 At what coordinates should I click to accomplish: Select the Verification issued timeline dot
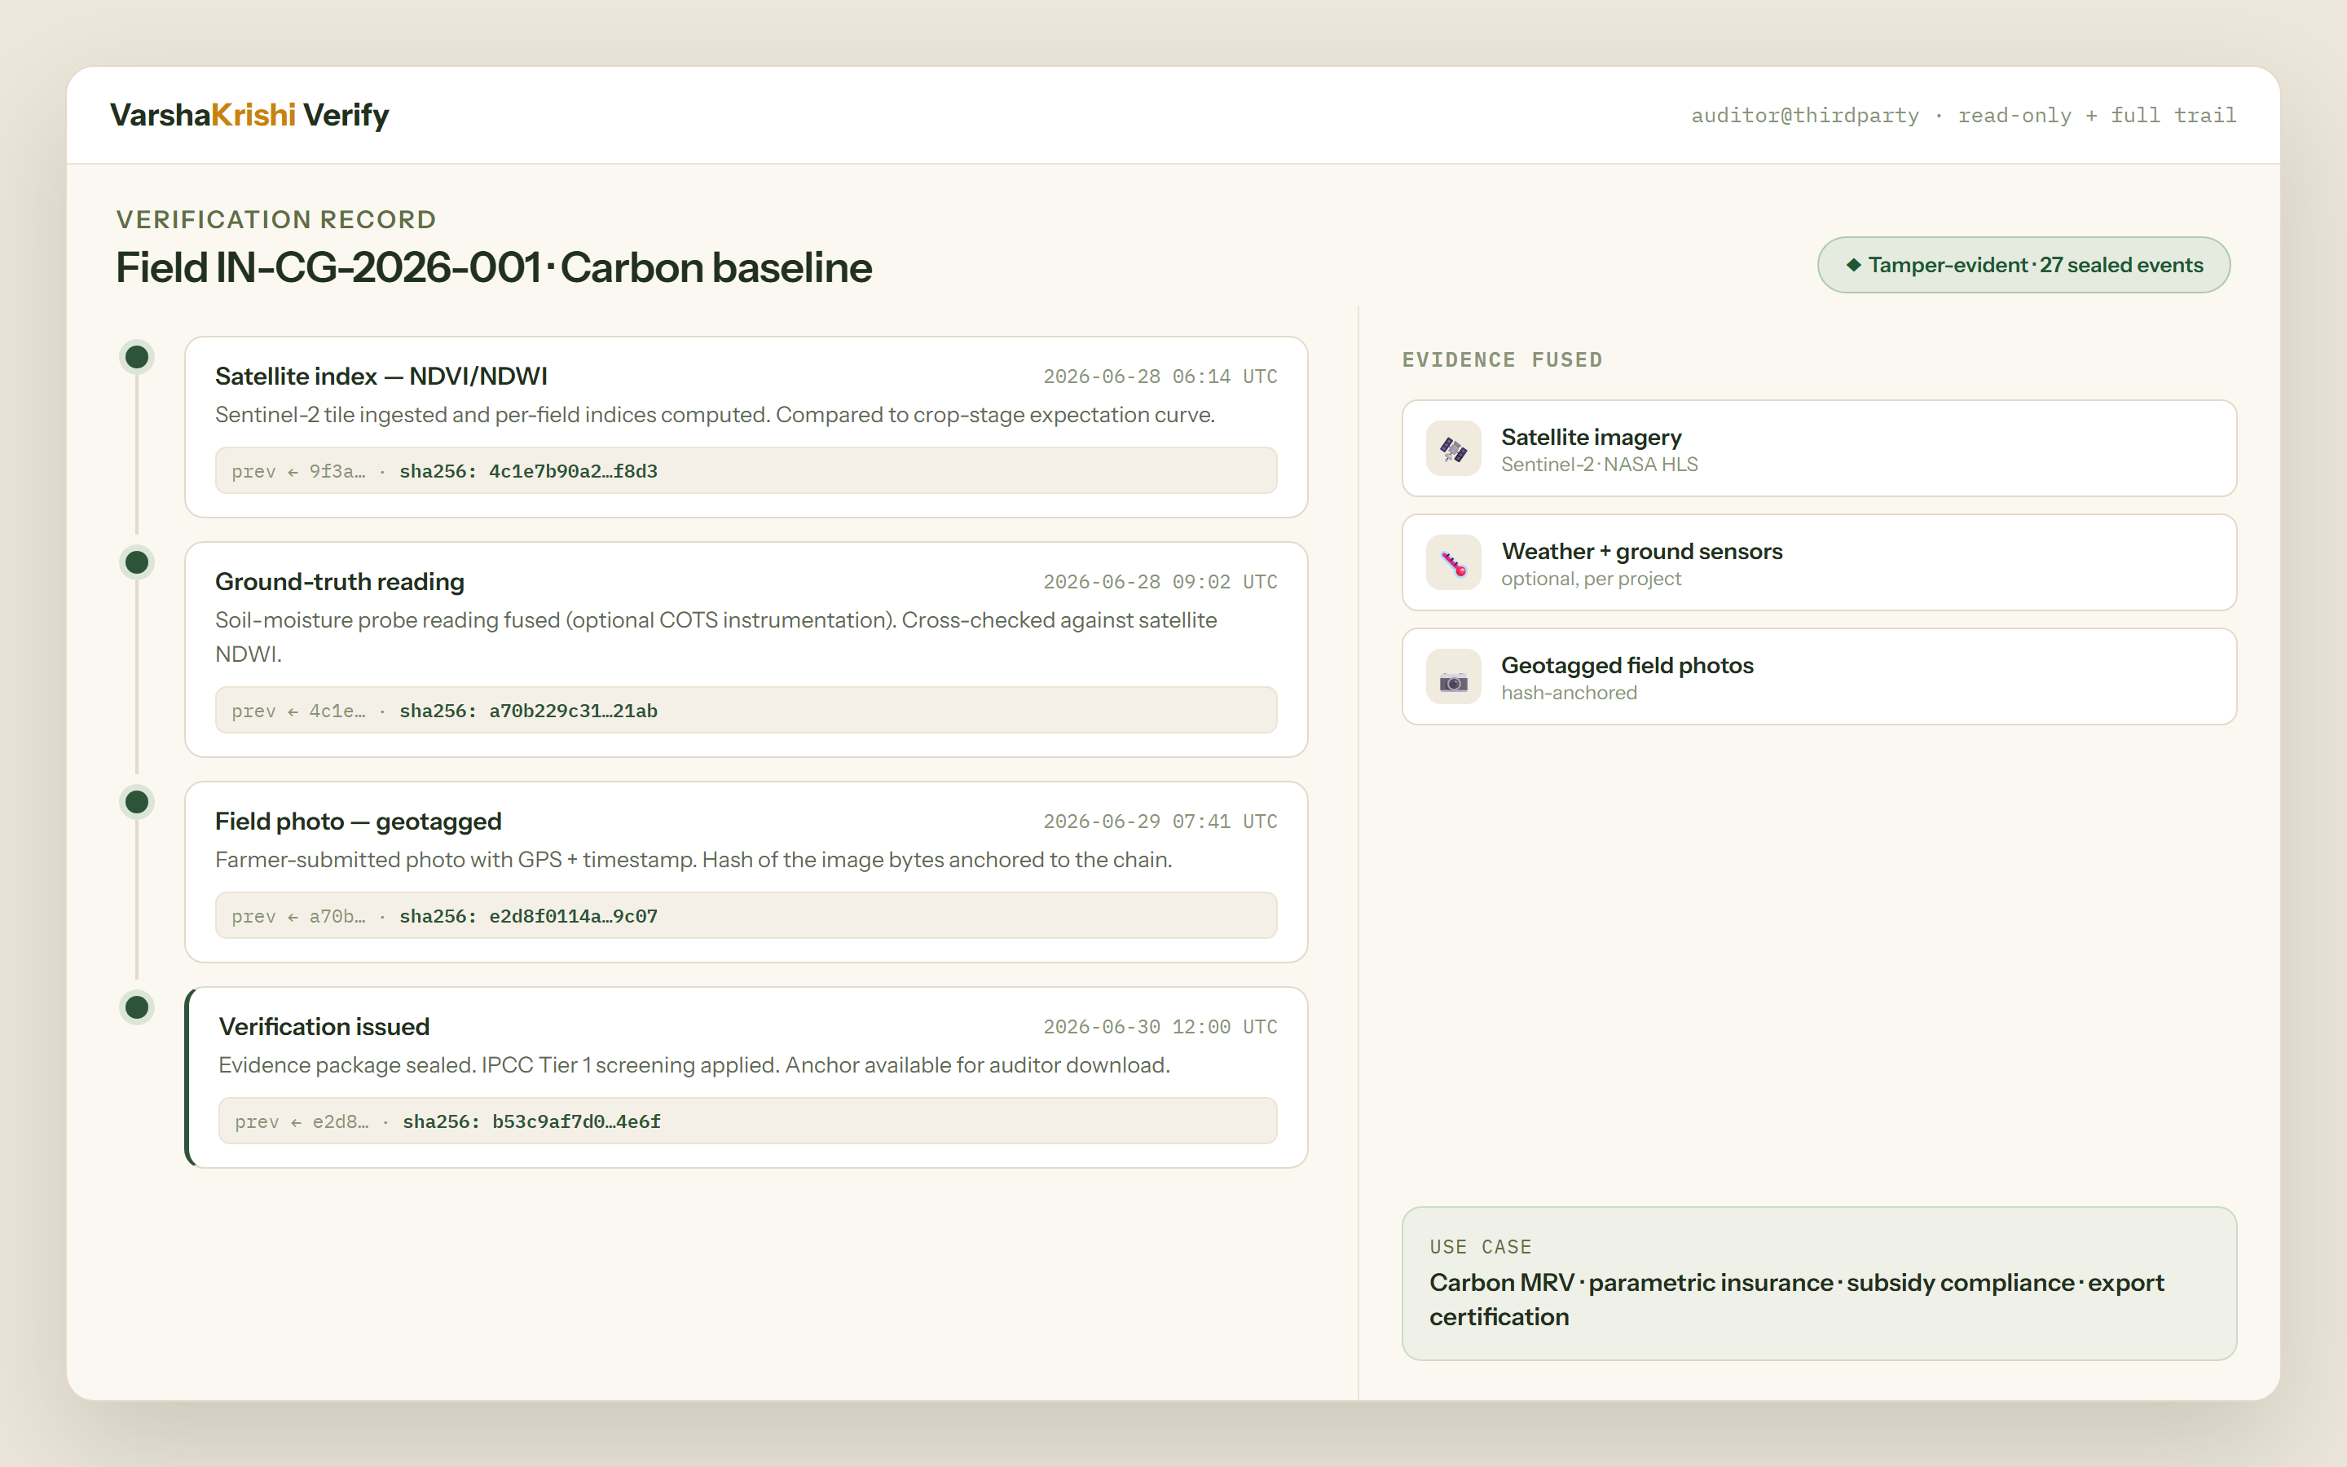(x=137, y=1007)
